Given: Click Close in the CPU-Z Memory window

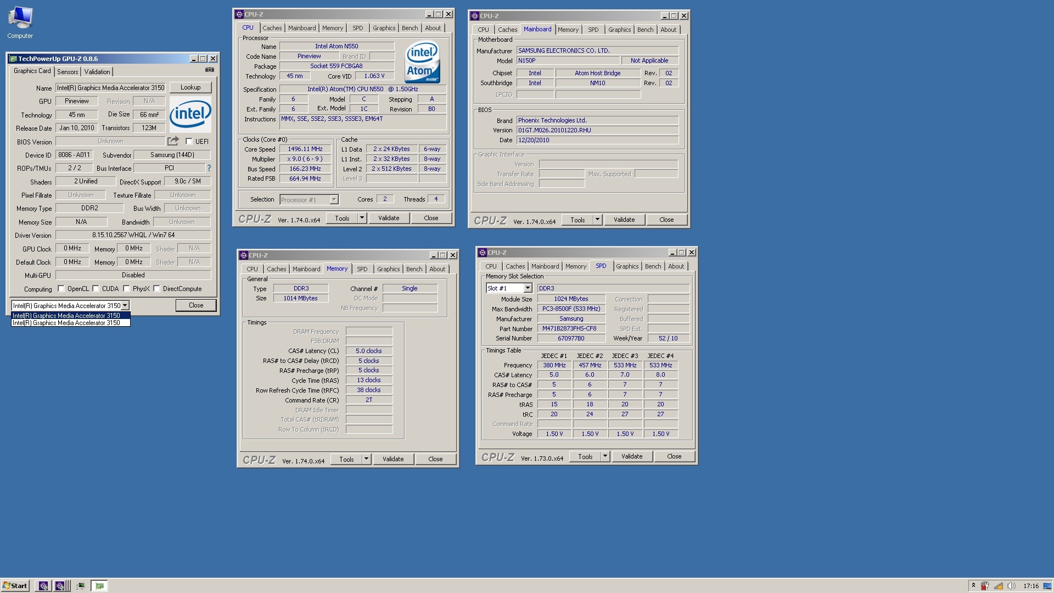Looking at the screenshot, I should pyautogui.click(x=435, y=460).
